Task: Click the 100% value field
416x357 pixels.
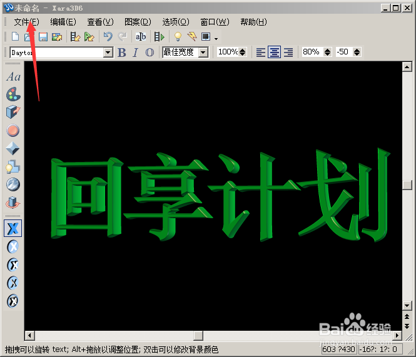Action: pos(228,52)
